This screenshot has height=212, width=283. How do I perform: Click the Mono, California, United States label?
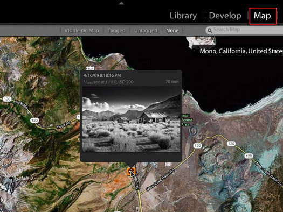(x=241, y=51)
